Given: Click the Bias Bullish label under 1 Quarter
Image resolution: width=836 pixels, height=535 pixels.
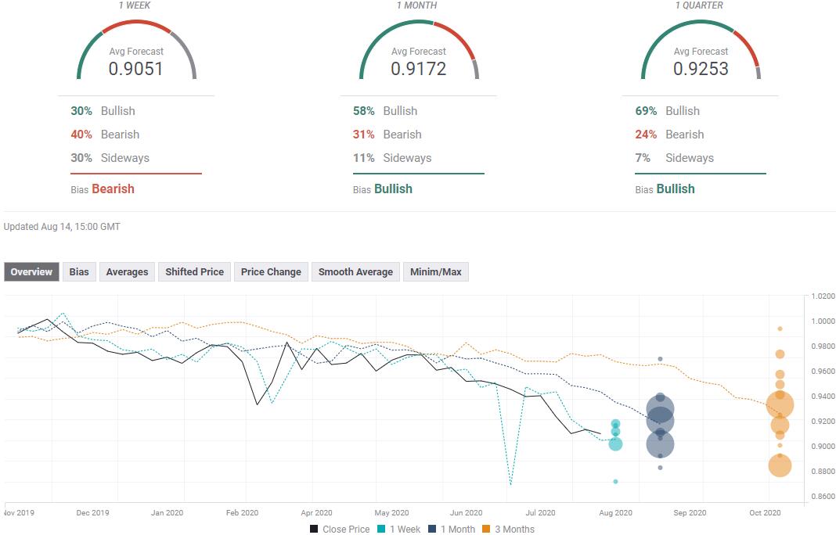Looking at the screenshot, I should point(665,189).
